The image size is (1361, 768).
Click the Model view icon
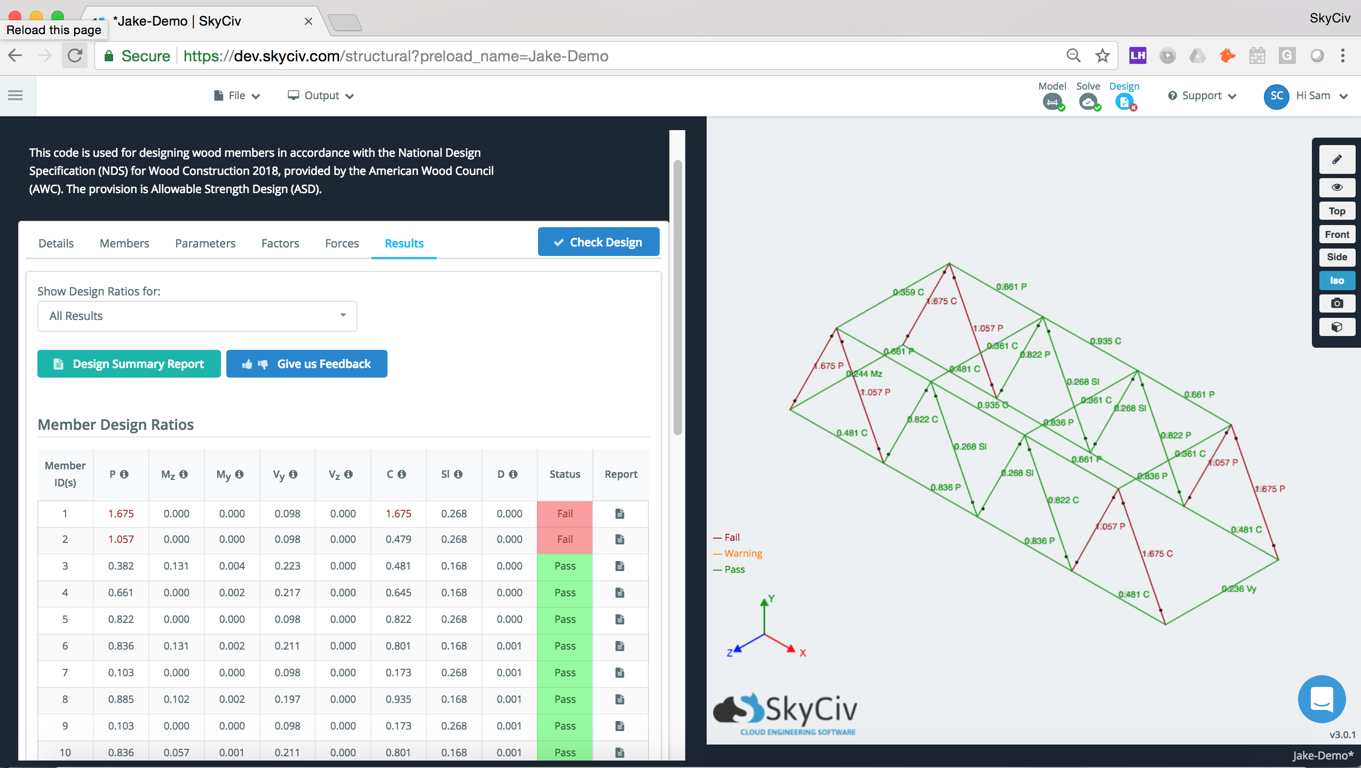(x=1054, y=101)
